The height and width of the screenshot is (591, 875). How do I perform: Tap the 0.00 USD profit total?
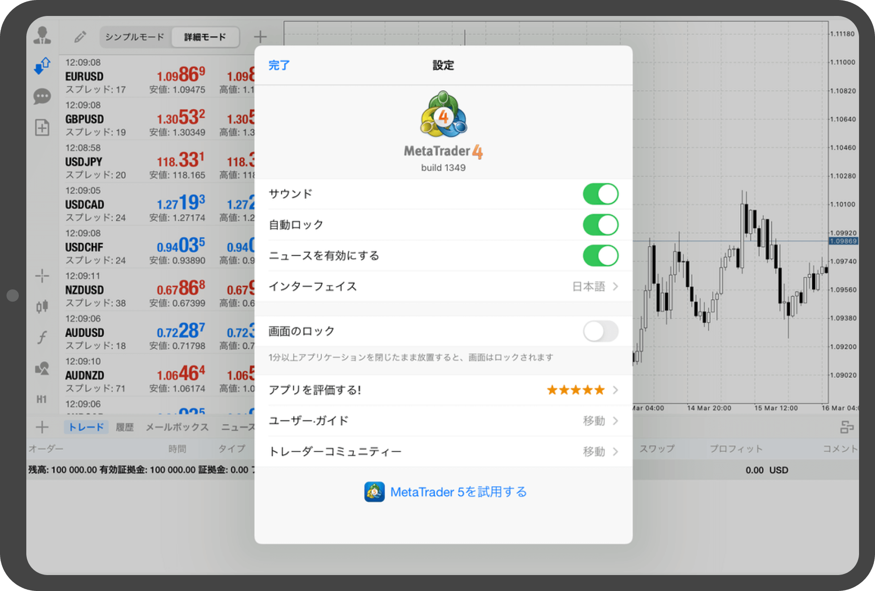click(767, 470)
